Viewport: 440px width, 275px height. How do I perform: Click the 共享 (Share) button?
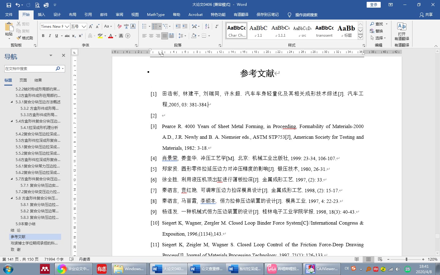(426, 15)
